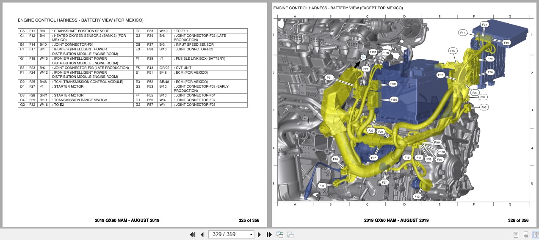Switch to single page view

click(516, 234)
